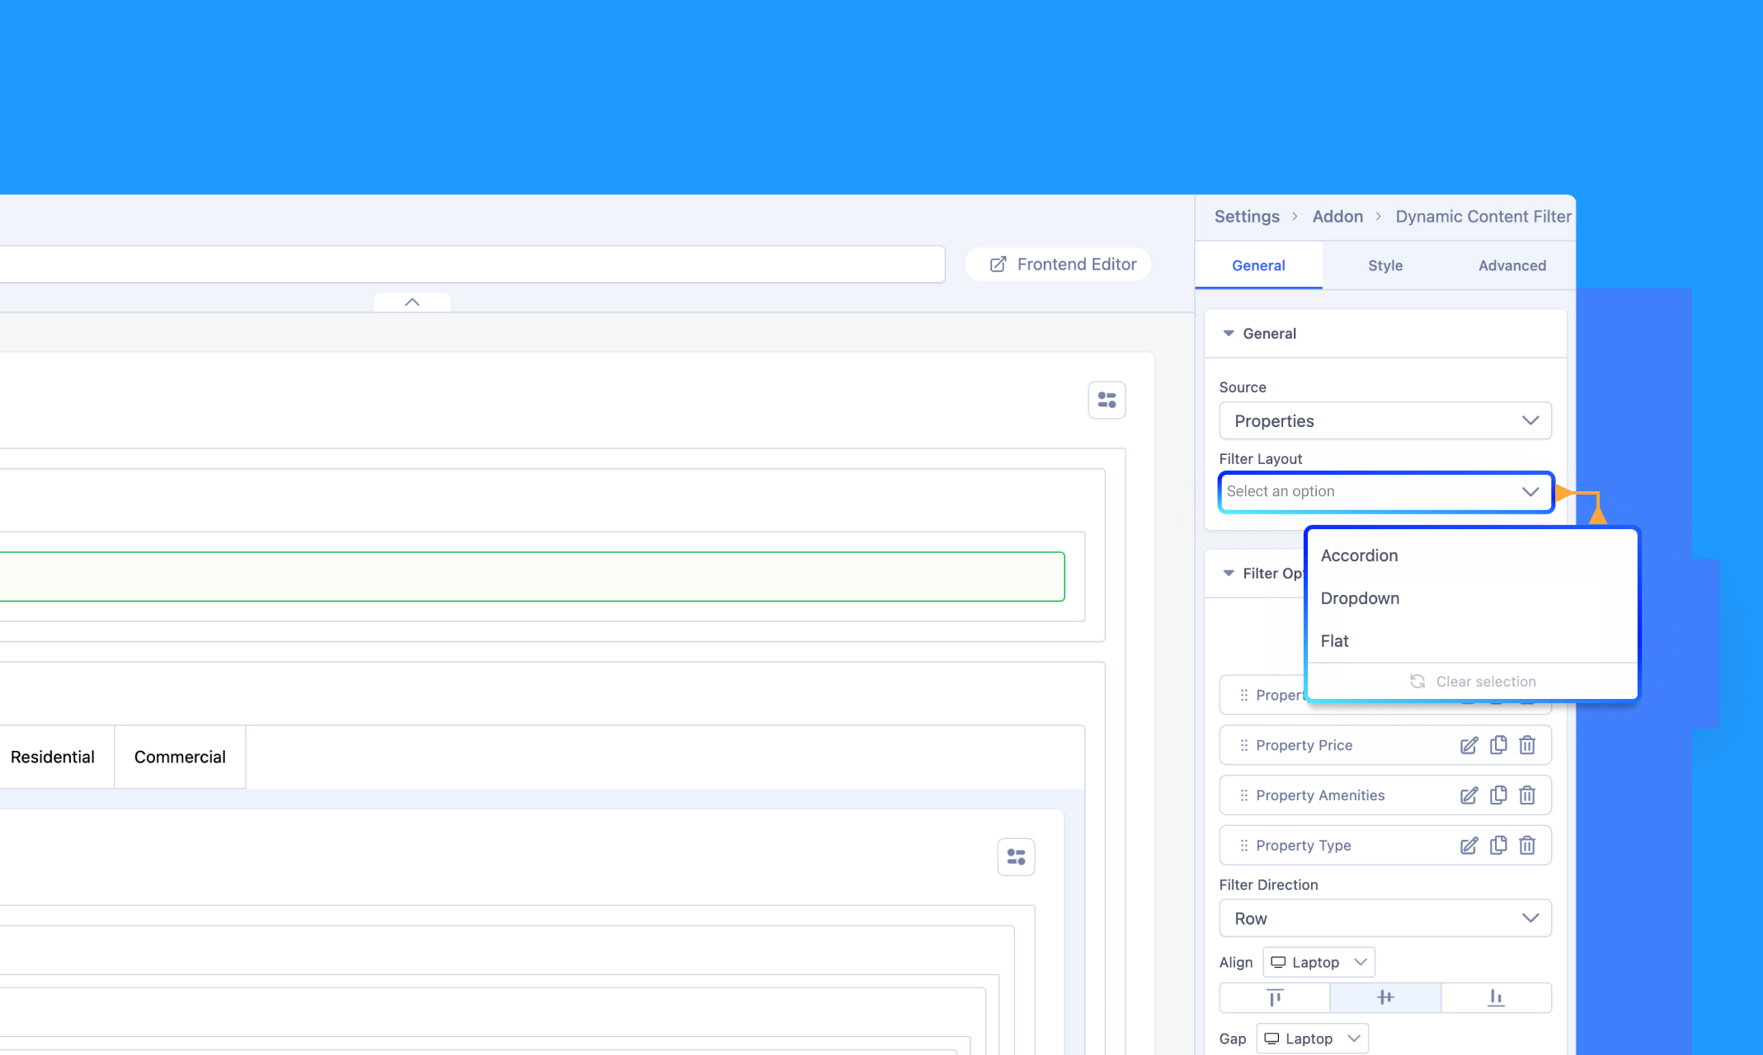This screenshot has width=1763, height=1055.
Task: Choose Accordion from Filter Layout options
Action: click(x=1359, y=556)
